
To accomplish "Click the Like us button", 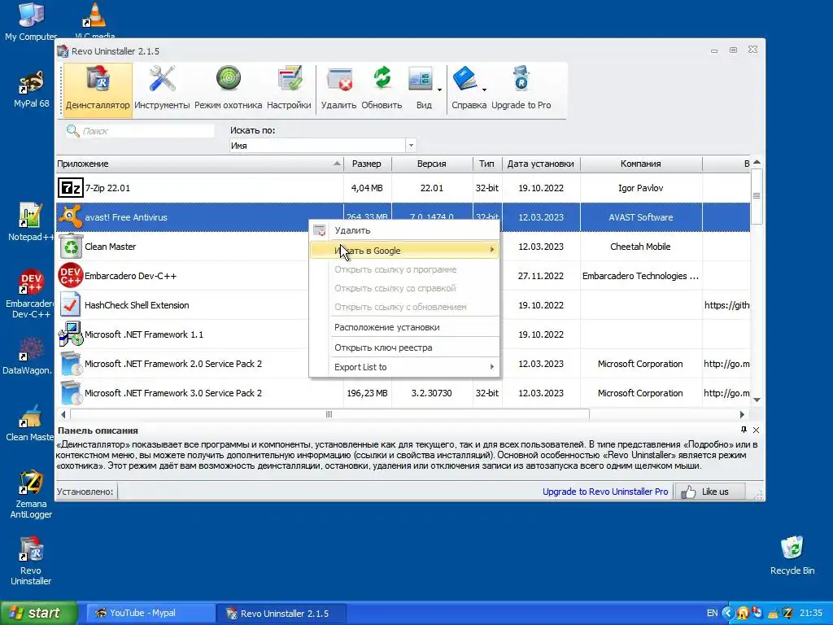I will click(x=709, y=492).
